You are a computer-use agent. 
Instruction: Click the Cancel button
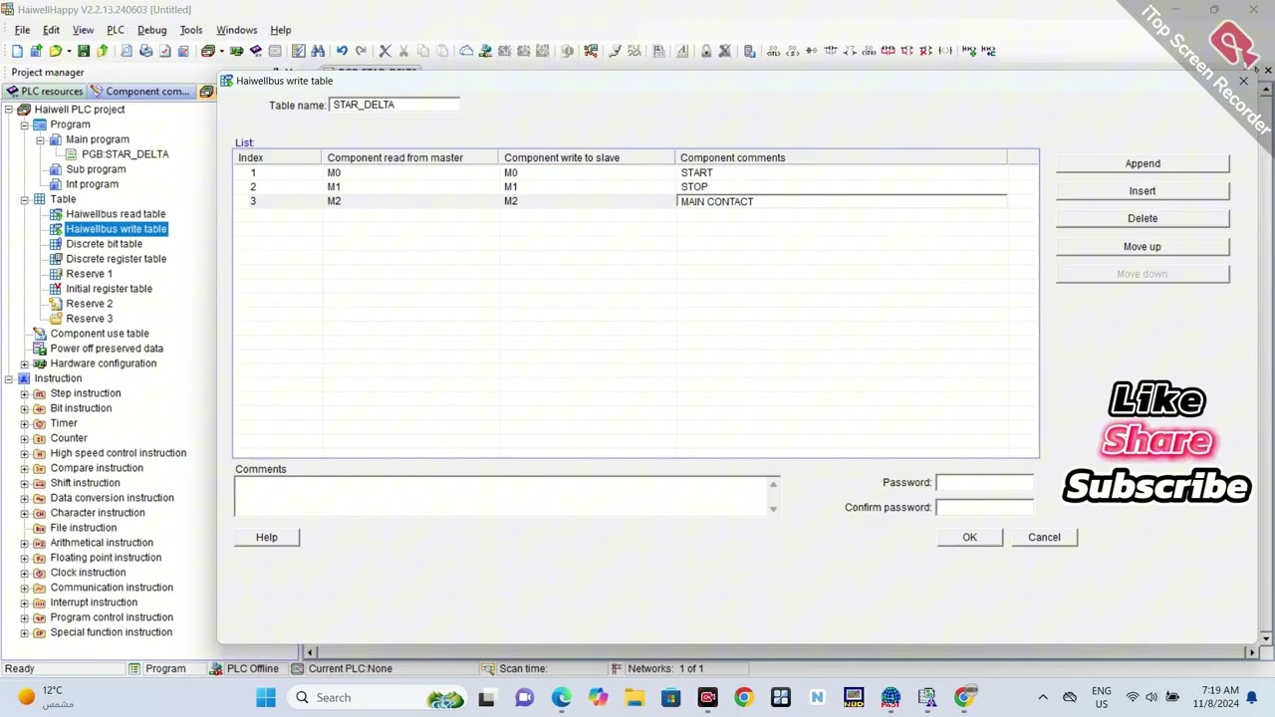[x=1044, y=537]
